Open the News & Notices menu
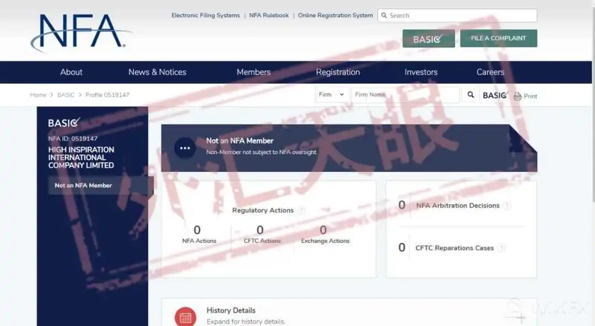The width and height of the screenshot is (595, 326). click(157, 72)
